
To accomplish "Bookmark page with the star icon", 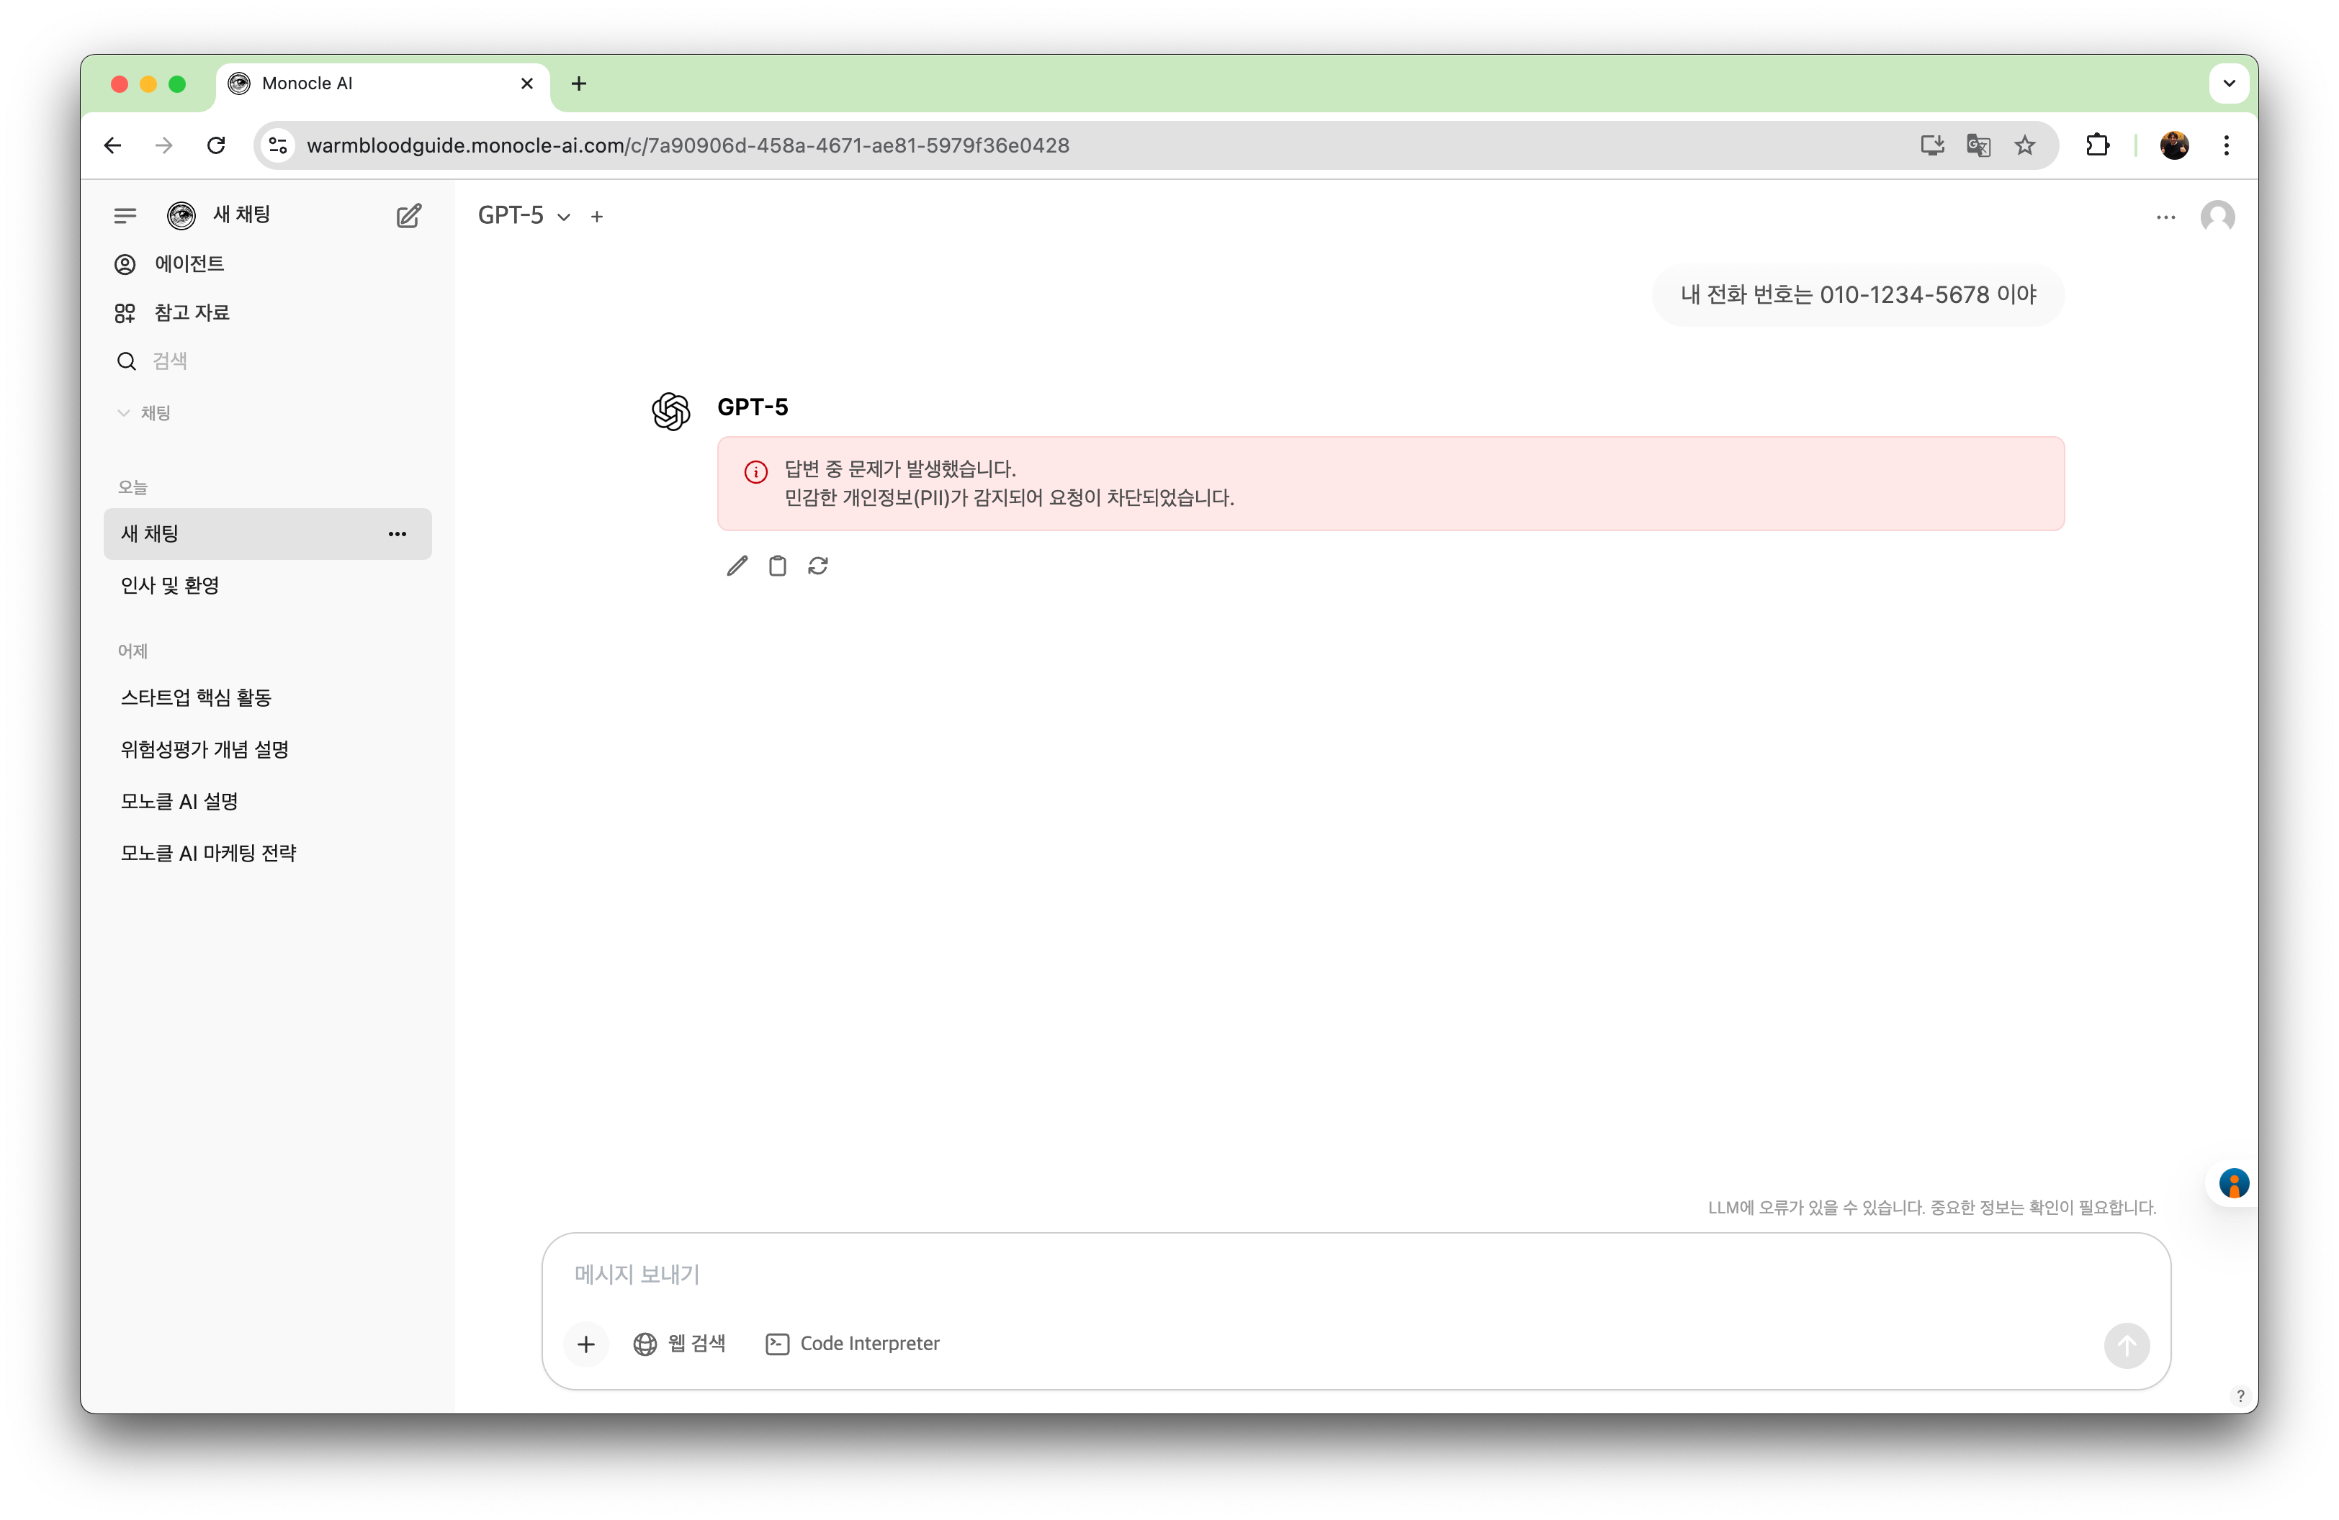I will click(2024, 145).
